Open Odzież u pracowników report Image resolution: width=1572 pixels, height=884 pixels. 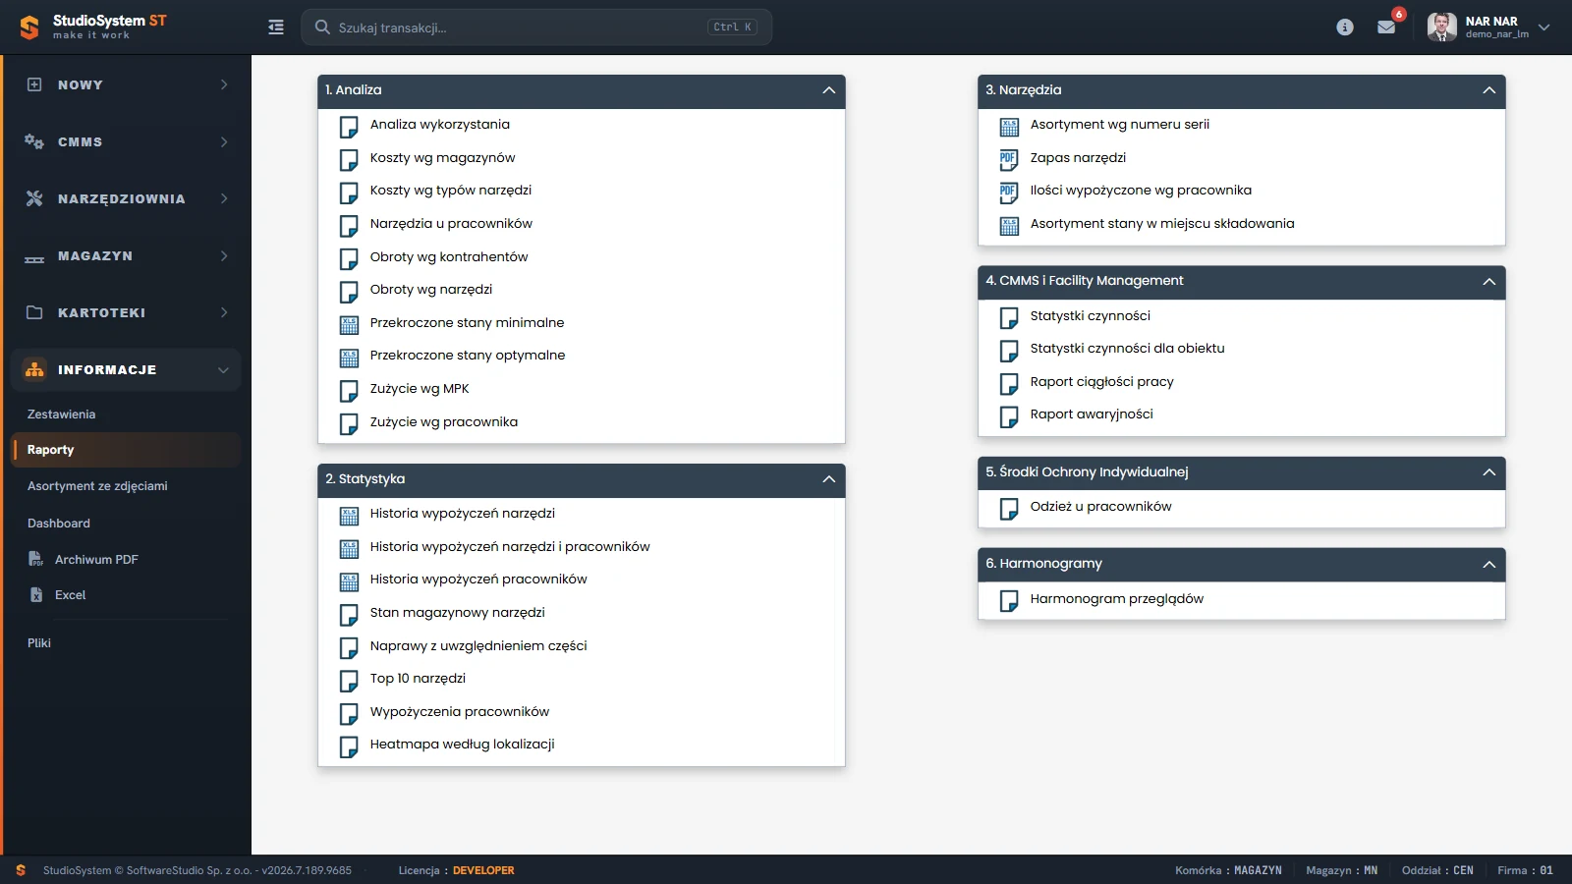click(1100, 507)
